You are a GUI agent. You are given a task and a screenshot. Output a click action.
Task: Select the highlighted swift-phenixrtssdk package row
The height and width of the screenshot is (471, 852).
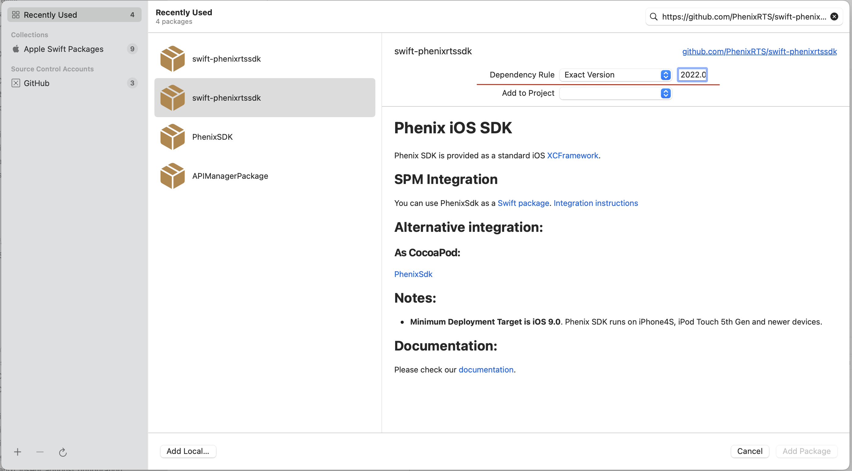pyautogui.click(x=265, y=98)
